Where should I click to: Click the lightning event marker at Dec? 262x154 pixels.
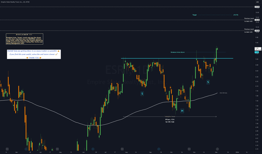(x=217, y=149)
